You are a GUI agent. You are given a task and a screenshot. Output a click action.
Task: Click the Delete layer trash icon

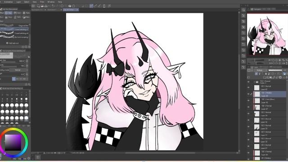point(287,77)
